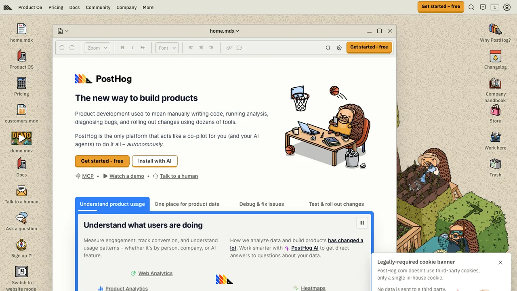Click the Install with AI button
The height and width of the screenshot is (291, 517).
tap(155, 161)
